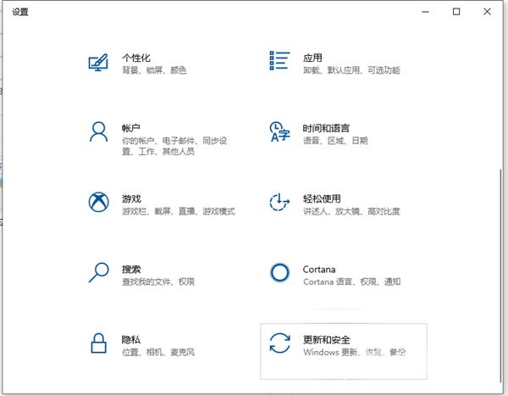The width and height of the screenshot is (508, 396).
Task: Go to 游戏 settings heading
Action: [131, 198]
